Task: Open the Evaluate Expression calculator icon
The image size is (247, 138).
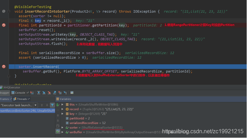Action: (72, 93)
